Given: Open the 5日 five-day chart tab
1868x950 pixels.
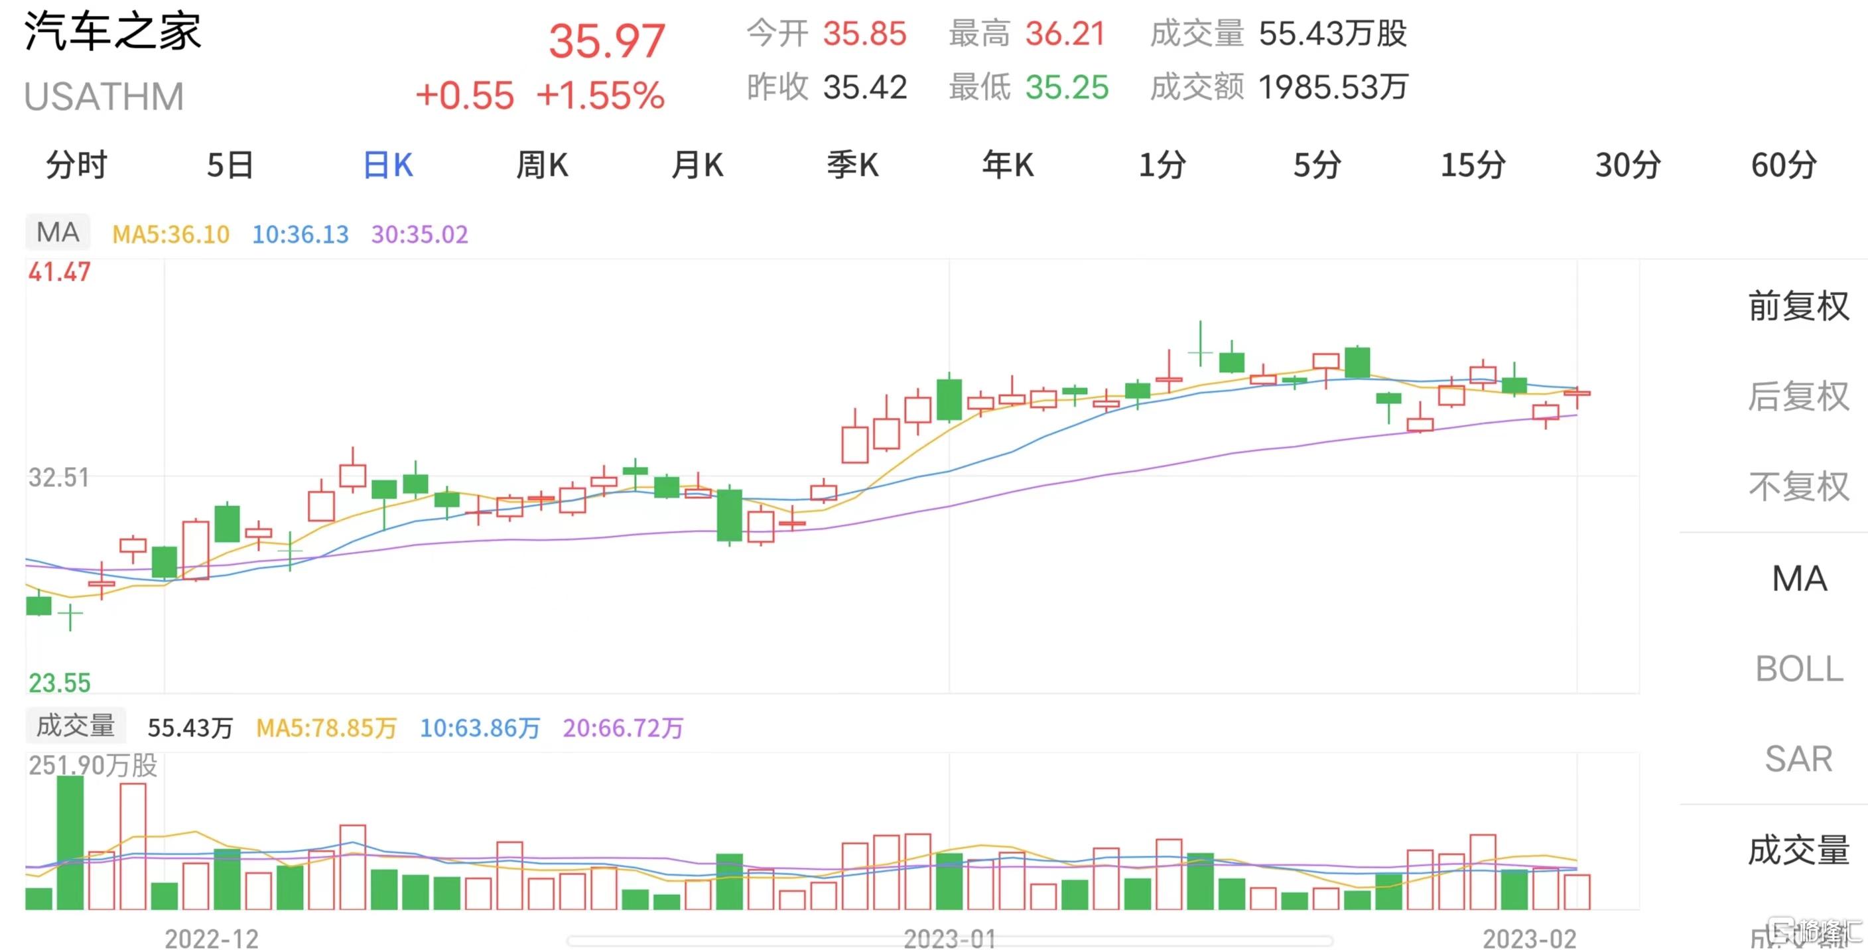Looking at the screenshot, I should point(231,165).
